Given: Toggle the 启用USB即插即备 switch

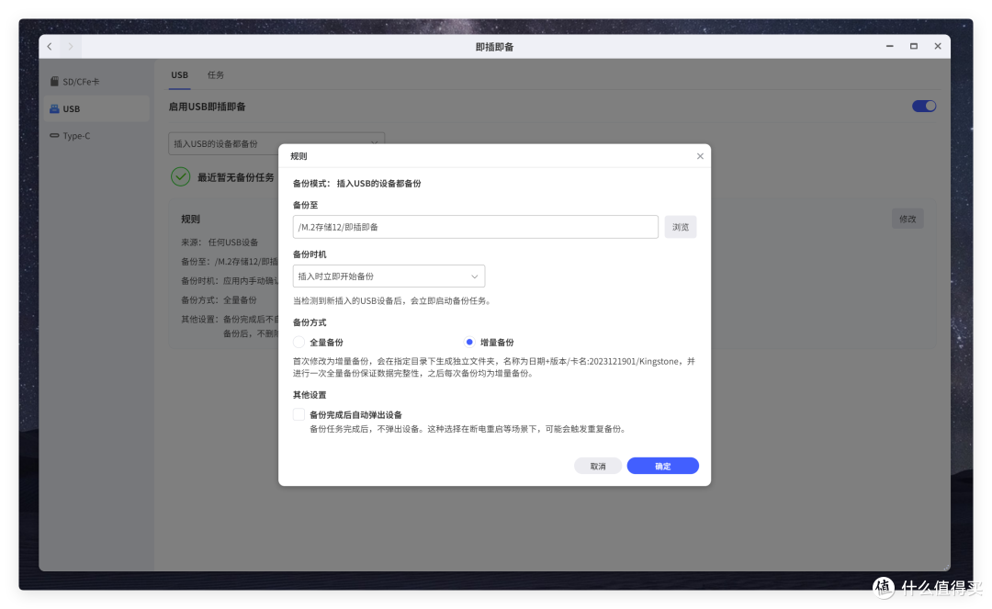Looking at the screenshot, I should coord(924,107).
